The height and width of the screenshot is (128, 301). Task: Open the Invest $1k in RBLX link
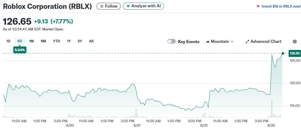pyautogui.click(x=281, y=6)
